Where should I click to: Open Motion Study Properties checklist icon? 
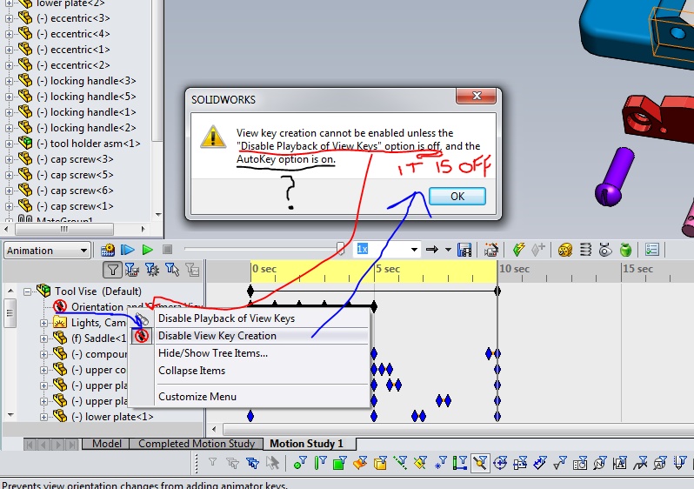point(652,251)
